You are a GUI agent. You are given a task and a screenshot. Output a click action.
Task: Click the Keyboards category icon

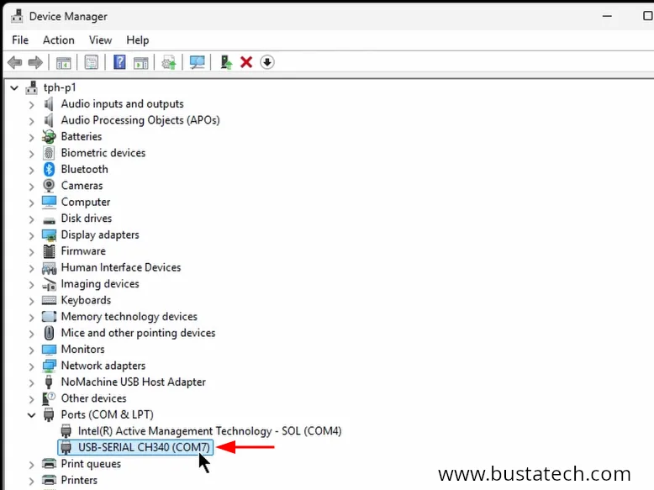[x=49, y=300]
